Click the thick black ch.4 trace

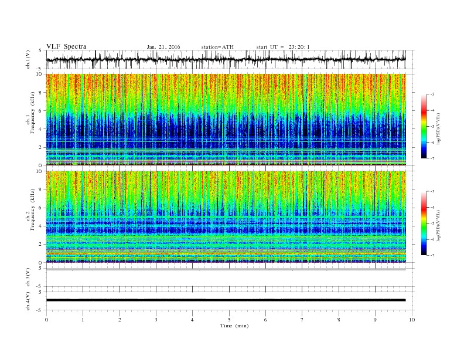pyautogui.click(x=226, y=300)
